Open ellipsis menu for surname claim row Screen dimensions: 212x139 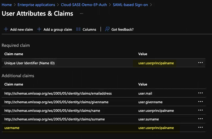(x=200, y=119)
